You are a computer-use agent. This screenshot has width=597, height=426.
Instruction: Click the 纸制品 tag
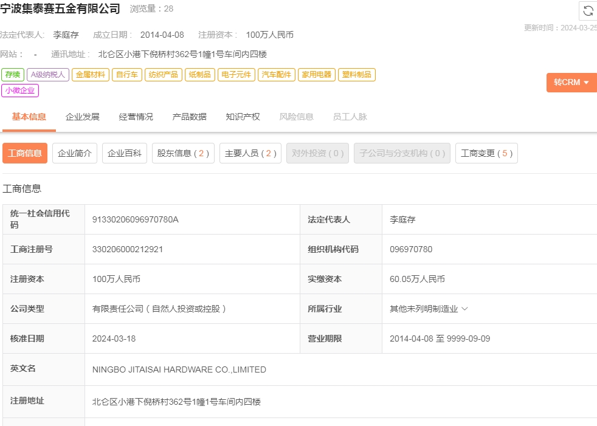pyautogui.click(x=200, y=75)
